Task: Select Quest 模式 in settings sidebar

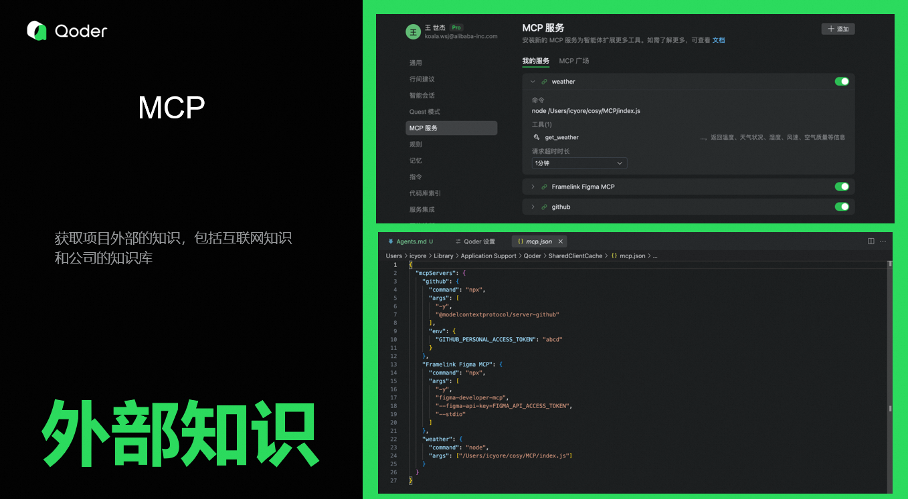Action: pyautogui.click(x=425, y=112)
